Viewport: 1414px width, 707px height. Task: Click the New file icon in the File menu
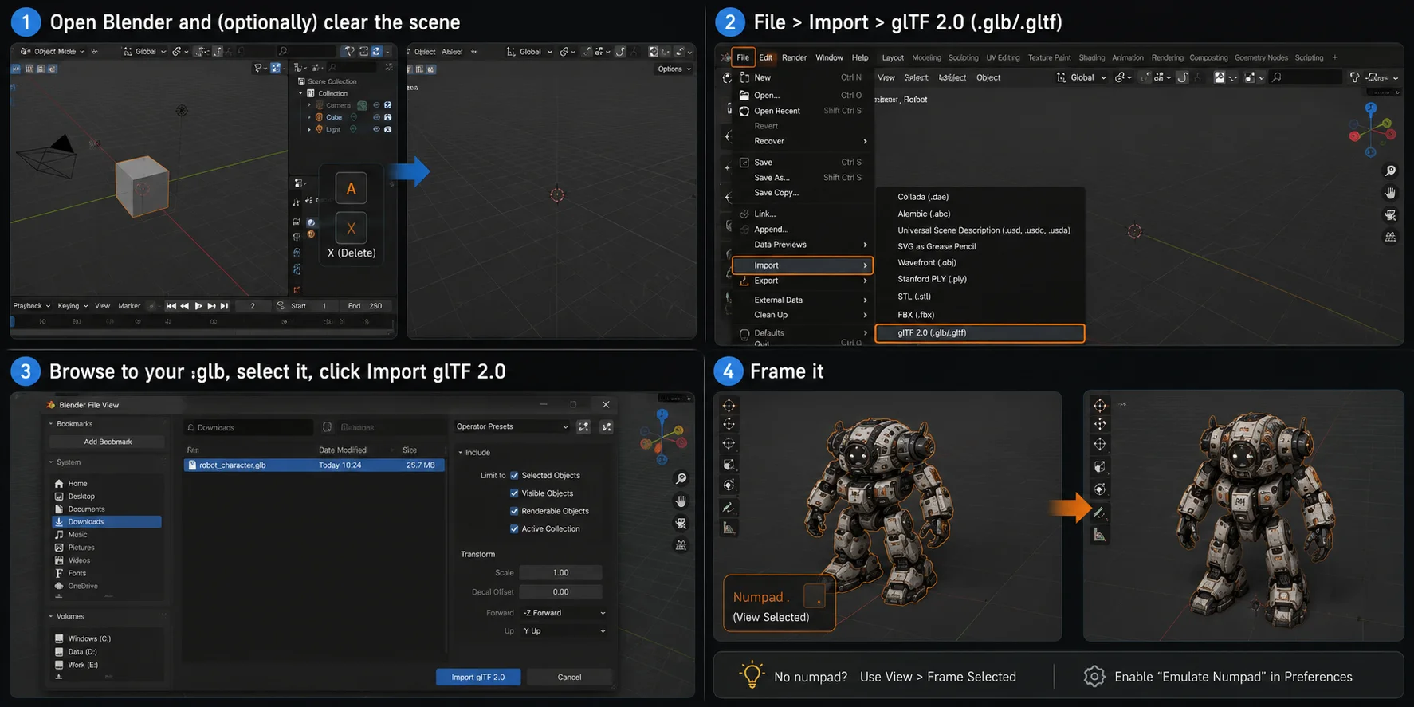744,77
